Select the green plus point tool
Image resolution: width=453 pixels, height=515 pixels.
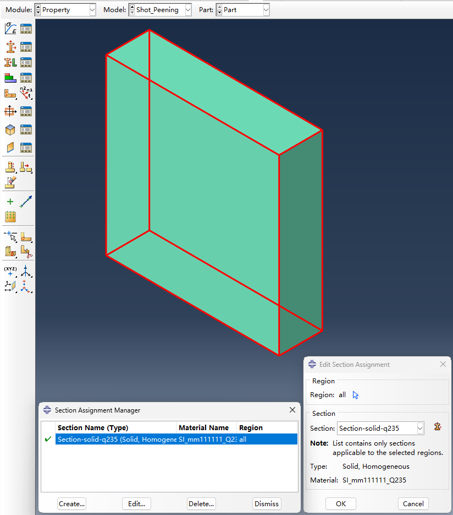click(x=10, y=202)
